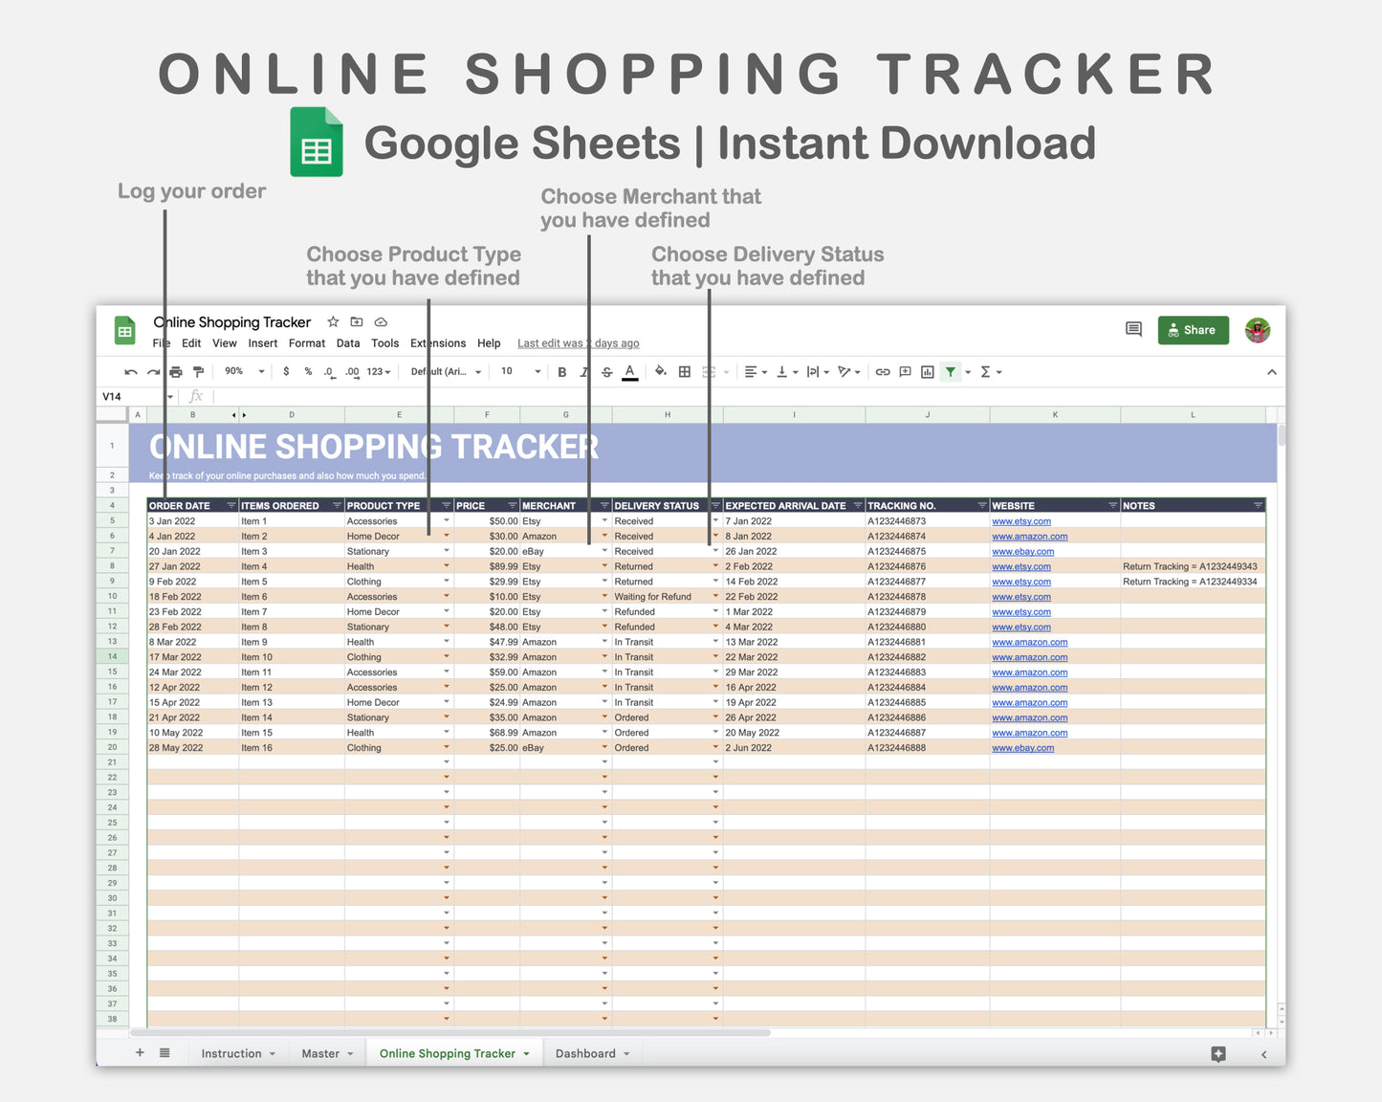Open the Extensions menu
This screenshot has height=1102, width=1382.
(x=438, y=343)
